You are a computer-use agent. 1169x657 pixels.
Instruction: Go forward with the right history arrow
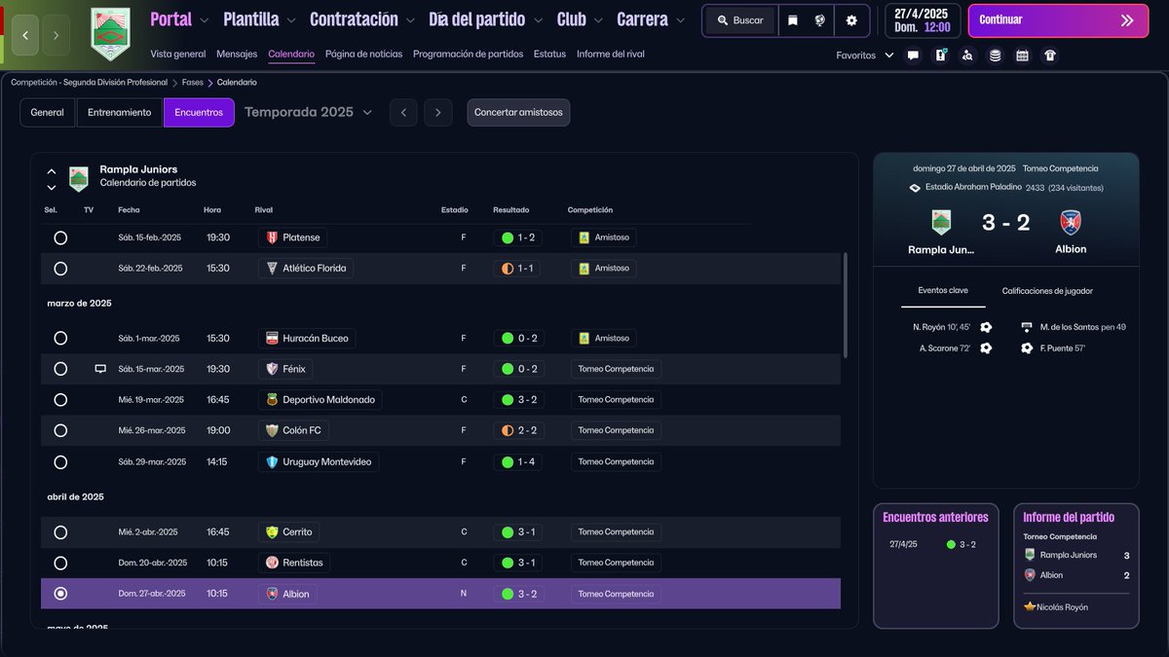56,35
